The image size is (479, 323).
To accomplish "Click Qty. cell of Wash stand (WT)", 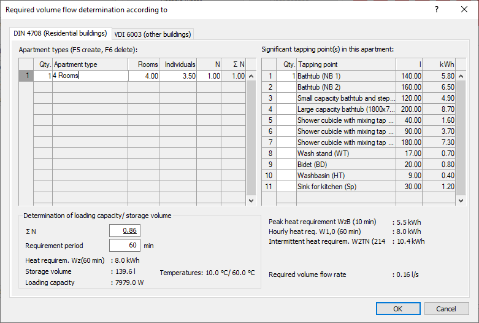I will click(286, 154).
